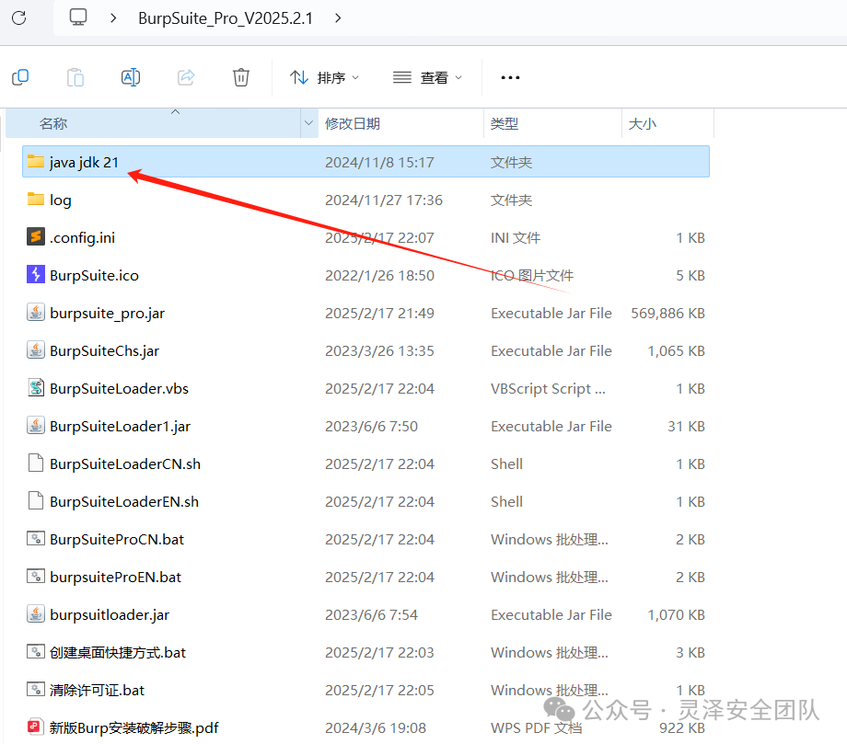The width and height of the screenshot is (847, 744).
Task: Click the file name .config.ini
Action: coord(82,238)
